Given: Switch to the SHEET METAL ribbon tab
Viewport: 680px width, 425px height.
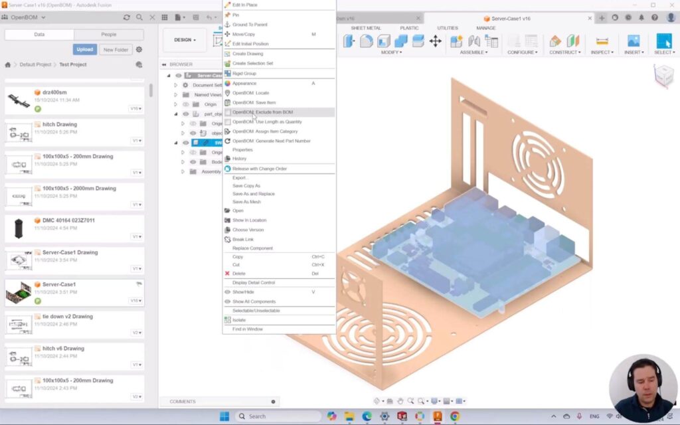Looking at the screenshot, I should (x=366, y=28).
